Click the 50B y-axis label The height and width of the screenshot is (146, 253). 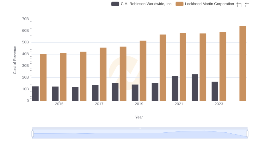pos(26,42)
